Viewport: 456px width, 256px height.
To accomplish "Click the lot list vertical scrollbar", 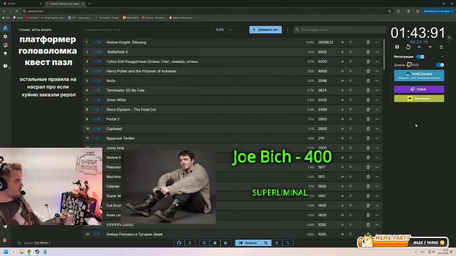I will point(384,53).
